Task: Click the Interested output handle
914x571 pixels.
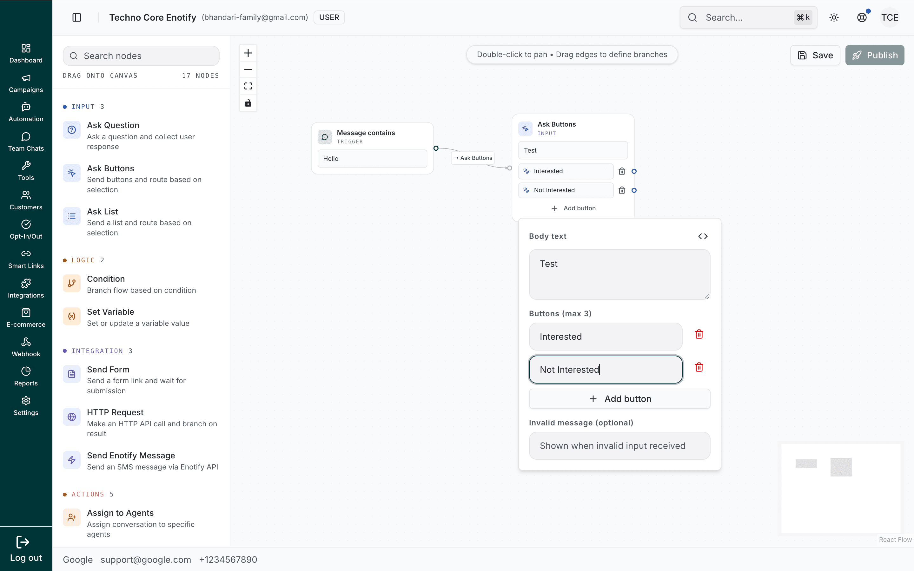Action: point(634,171)
